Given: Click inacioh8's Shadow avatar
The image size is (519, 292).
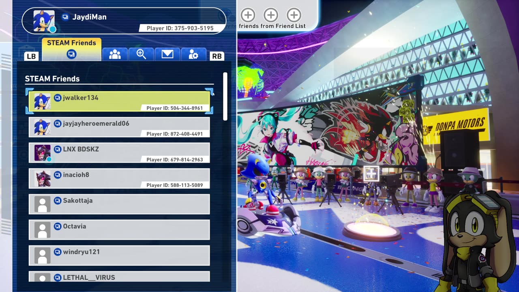Looking at the screenshot, I should tap(42, 178).
